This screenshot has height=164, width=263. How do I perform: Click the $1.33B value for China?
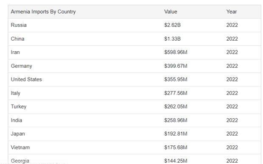point(172,39)
